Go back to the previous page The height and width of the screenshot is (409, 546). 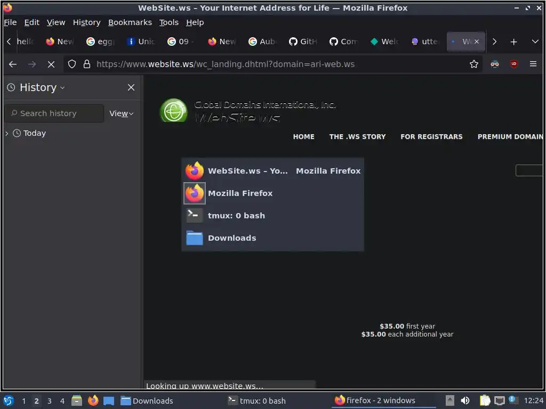13,64
